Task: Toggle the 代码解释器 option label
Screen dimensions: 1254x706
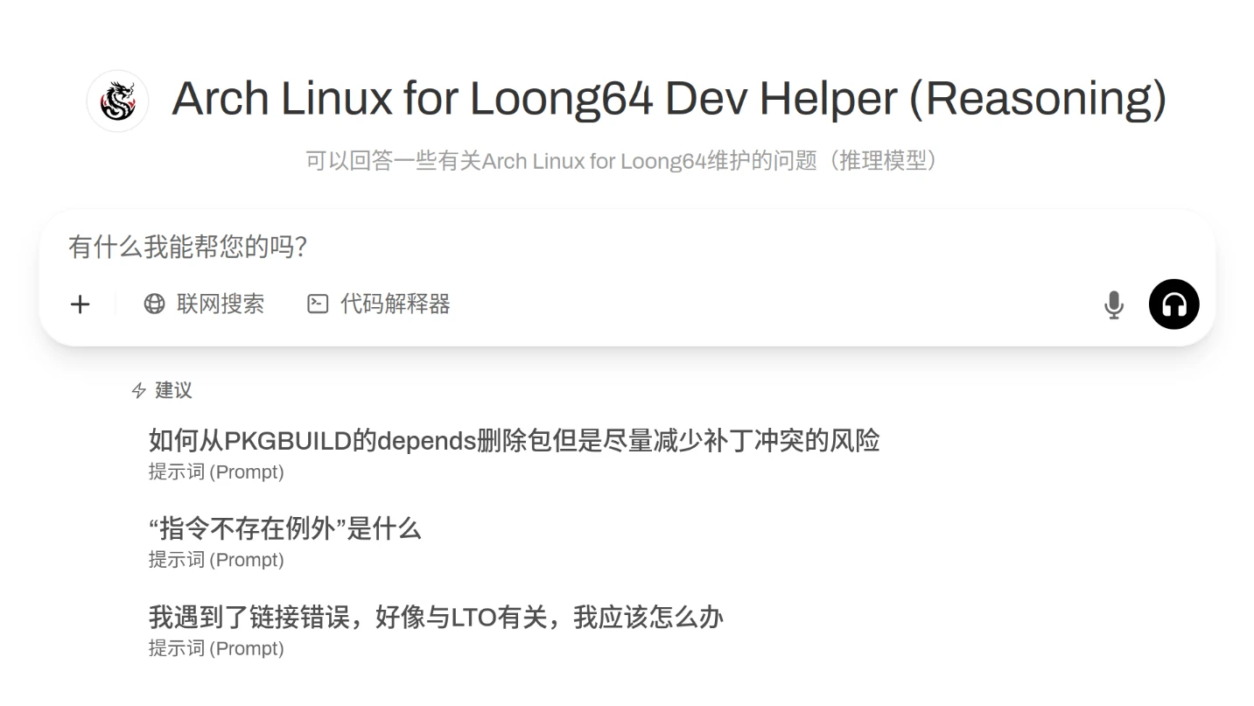Action: (395, 304)
